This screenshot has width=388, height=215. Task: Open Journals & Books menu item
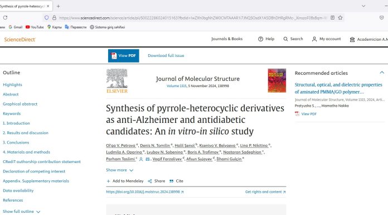227,39
